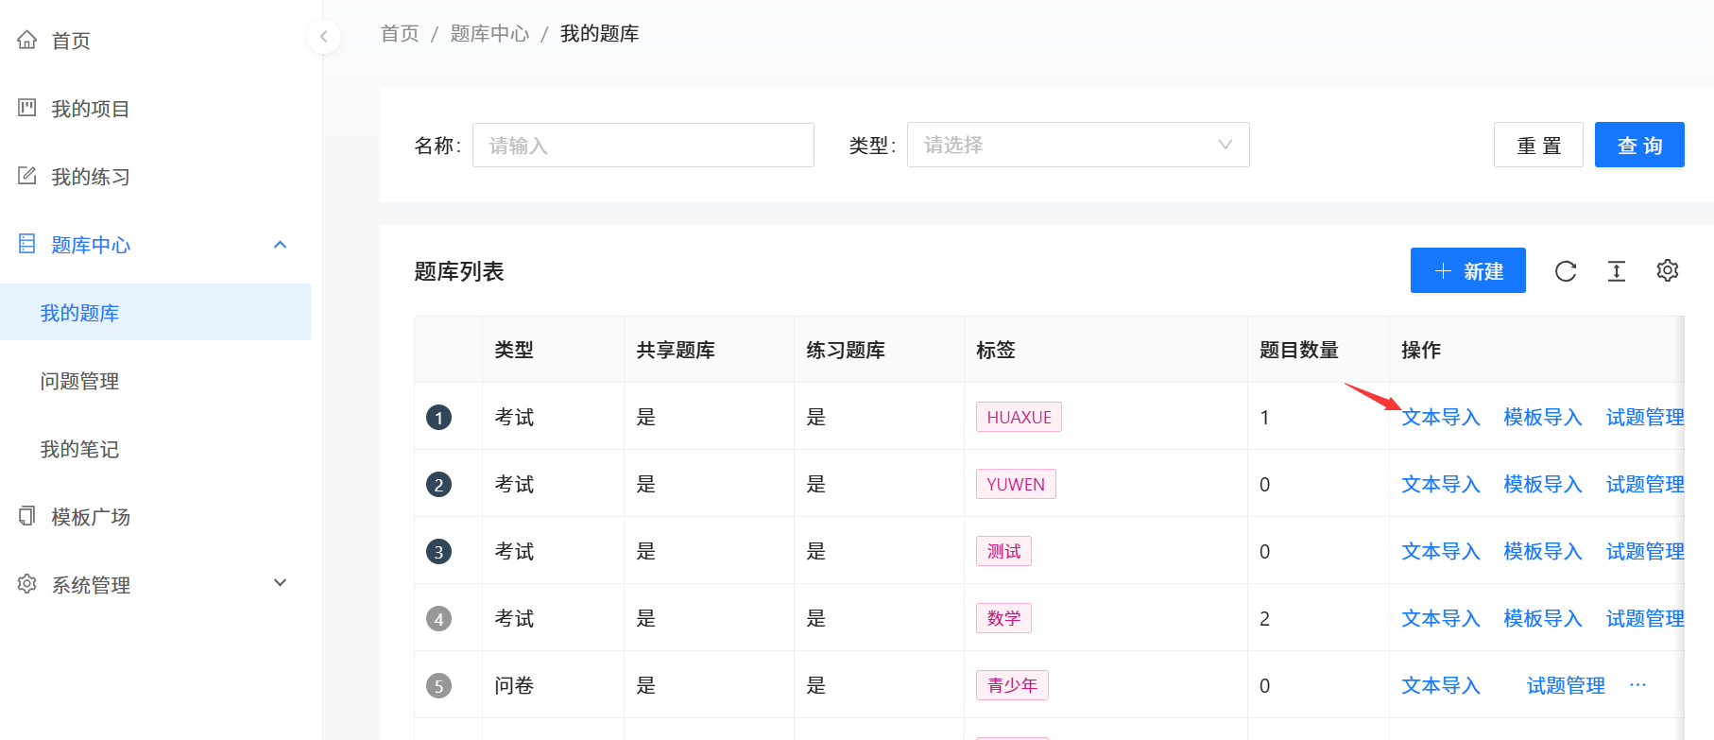This screenshot has width=1714, height=740.
Task: Click the home icon beside 首页
Action: [x=27, y=40]
